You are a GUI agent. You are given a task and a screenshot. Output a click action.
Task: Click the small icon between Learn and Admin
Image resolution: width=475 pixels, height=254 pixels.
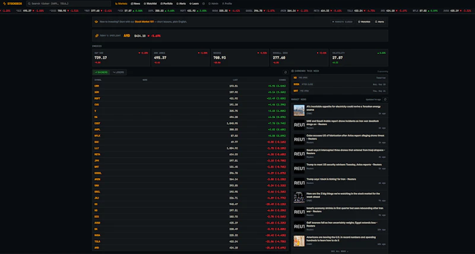pos(204,4)
